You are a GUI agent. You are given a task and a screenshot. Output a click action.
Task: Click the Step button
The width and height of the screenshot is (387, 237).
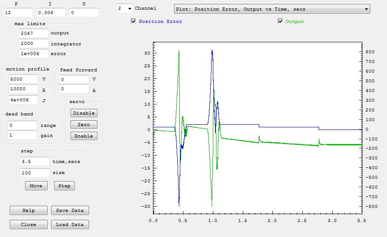64,186
